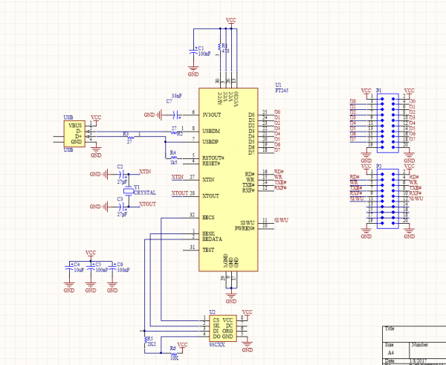The width and height of the screenshot is (446, 365).
Task: Click the A4 size value in title block
Action: point(391,353)
